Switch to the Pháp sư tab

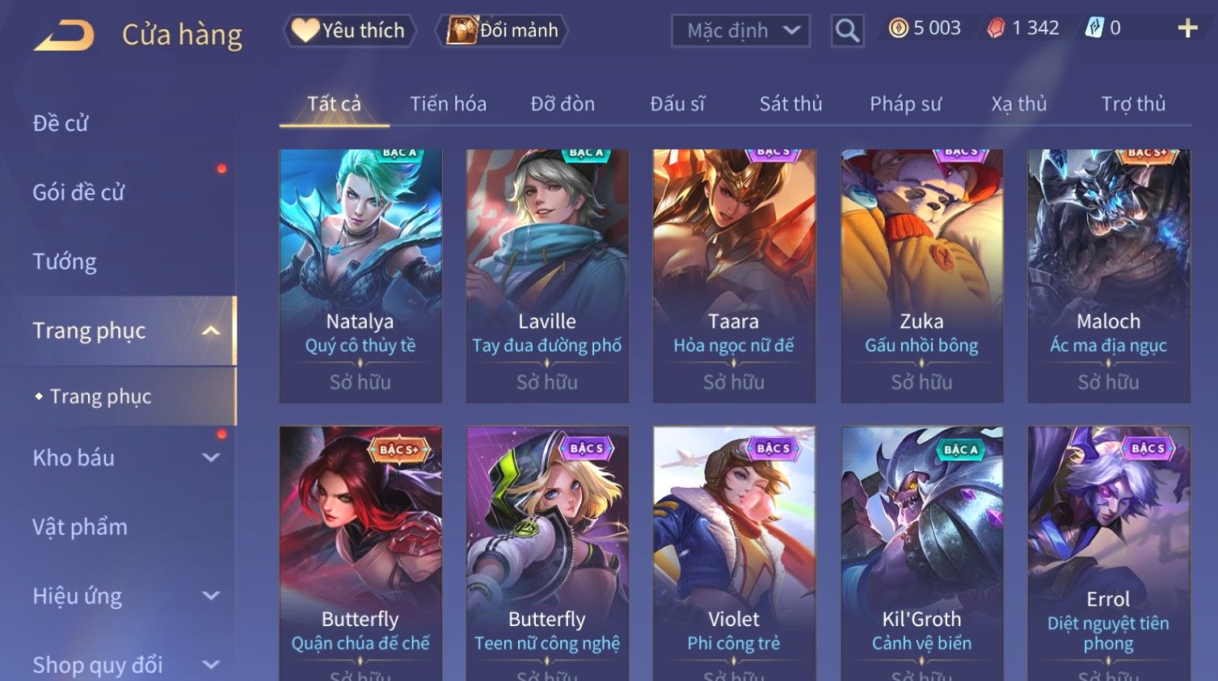[x=905, y=103]
